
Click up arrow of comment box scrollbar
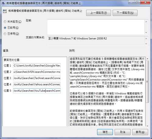click(x=146, y=22)
